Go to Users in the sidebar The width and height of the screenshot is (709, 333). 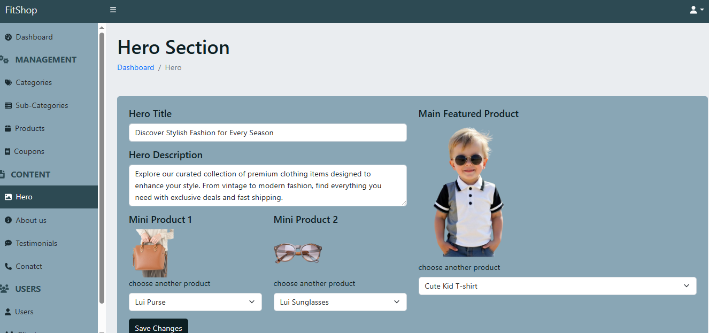click(24, 312)
